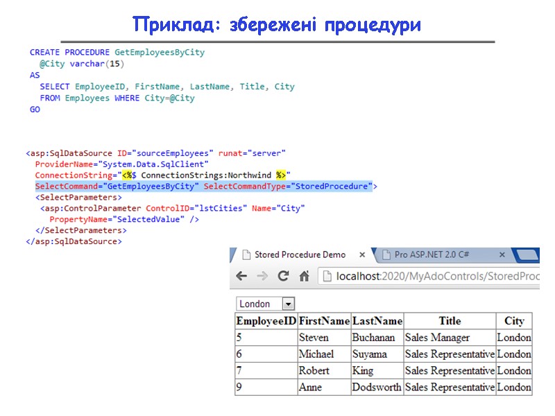Click London in Anne's row
Screen dimensions: 555x416
tap(514, 387)
